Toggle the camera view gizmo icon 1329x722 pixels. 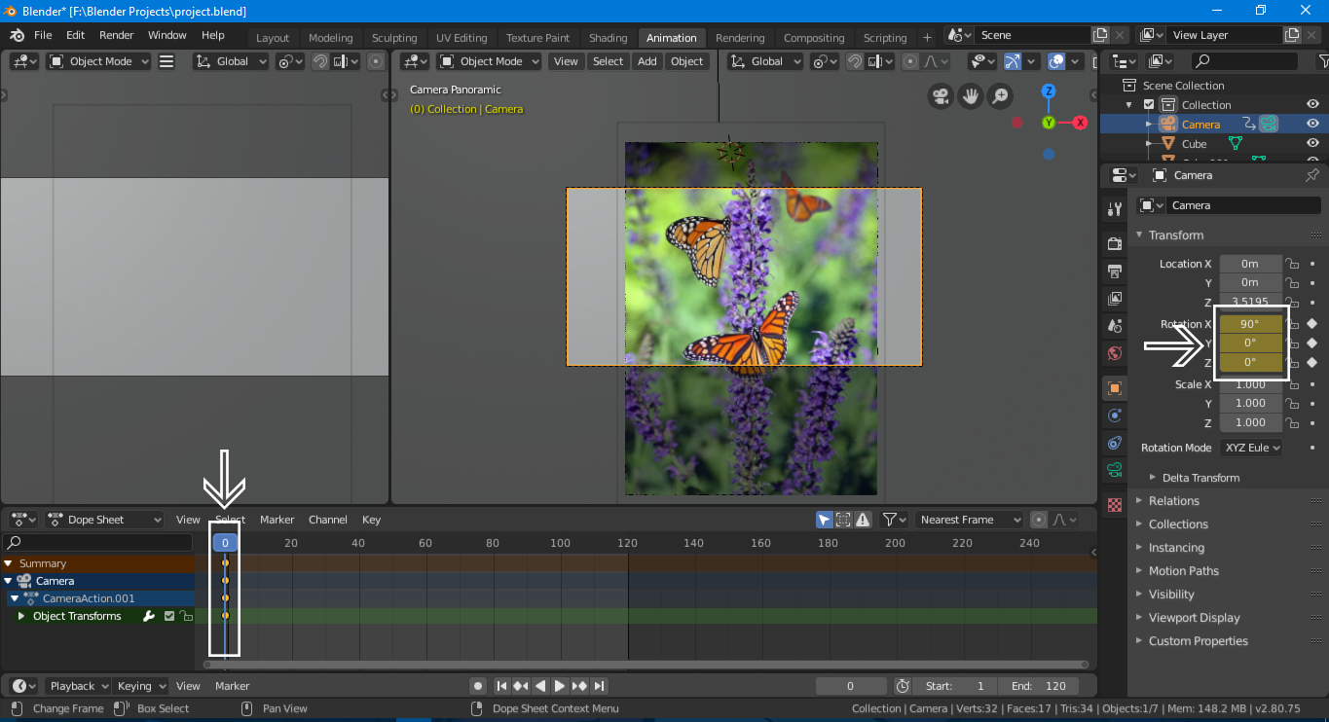tap(941, 95)
